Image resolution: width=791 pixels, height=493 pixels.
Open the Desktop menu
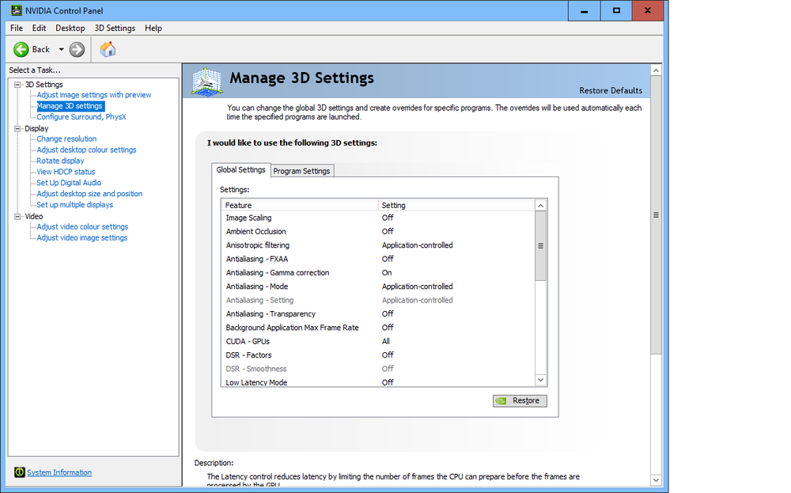[x=70, y=28]
